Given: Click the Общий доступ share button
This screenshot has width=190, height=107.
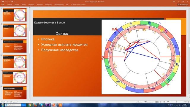Looking at the screenshot, I should (x=183, y=5).
